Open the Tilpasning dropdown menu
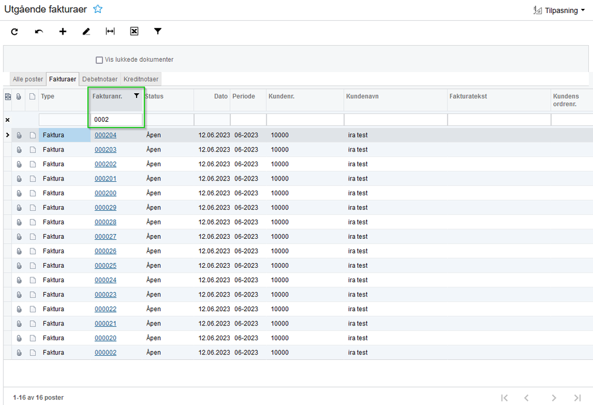Image resolution: width=593 pixels, height=405 pixels. tap(559, 10)
